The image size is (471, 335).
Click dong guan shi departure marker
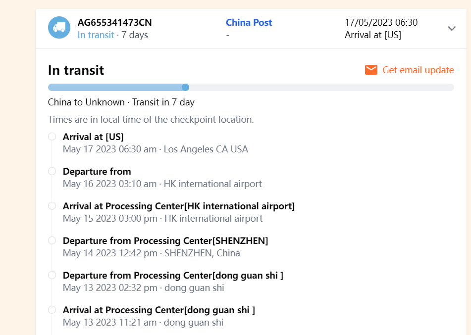click(x=52, y=275)
